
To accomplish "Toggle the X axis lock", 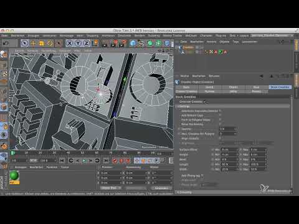I will [x=70, y=43].
